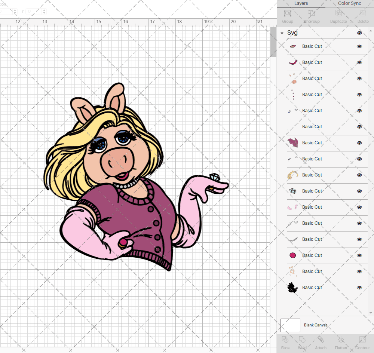Select the diamond ring layer thumbnail
This screenshot has width=374, height=353.
point(293,191)
